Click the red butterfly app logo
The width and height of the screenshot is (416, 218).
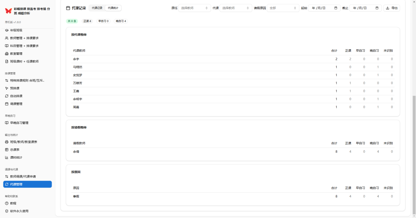[x=8, y=11]
